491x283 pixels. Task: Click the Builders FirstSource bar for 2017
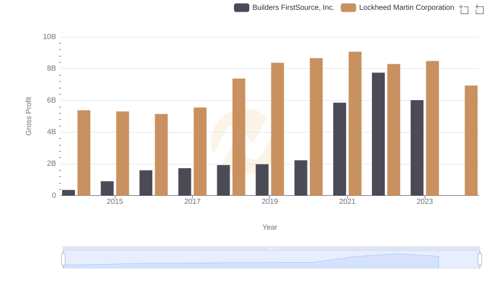coord(185,182)
